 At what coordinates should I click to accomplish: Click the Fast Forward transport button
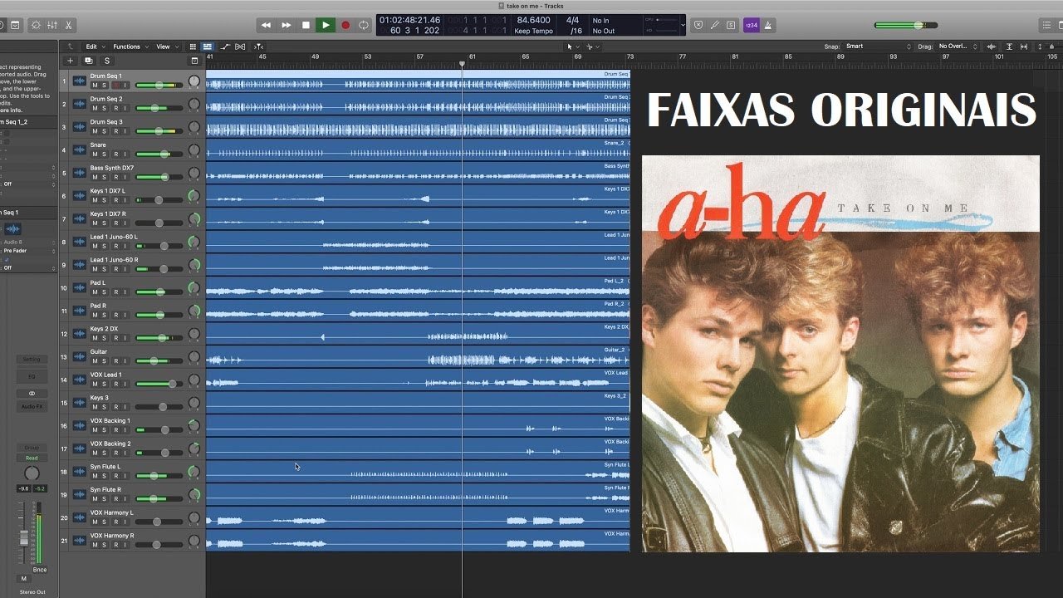click(x=286, y=25)
